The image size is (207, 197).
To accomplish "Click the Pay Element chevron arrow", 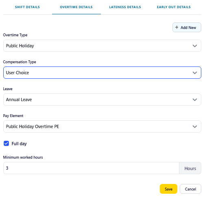I will tap(195, 126).
